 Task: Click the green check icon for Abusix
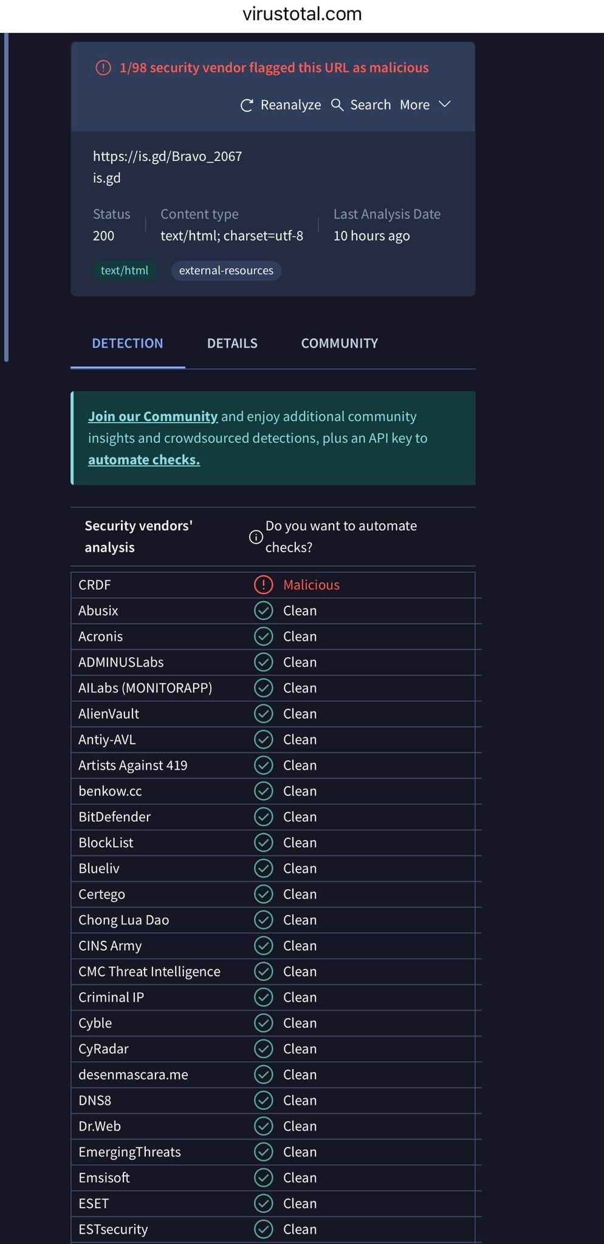pos(263,610)
